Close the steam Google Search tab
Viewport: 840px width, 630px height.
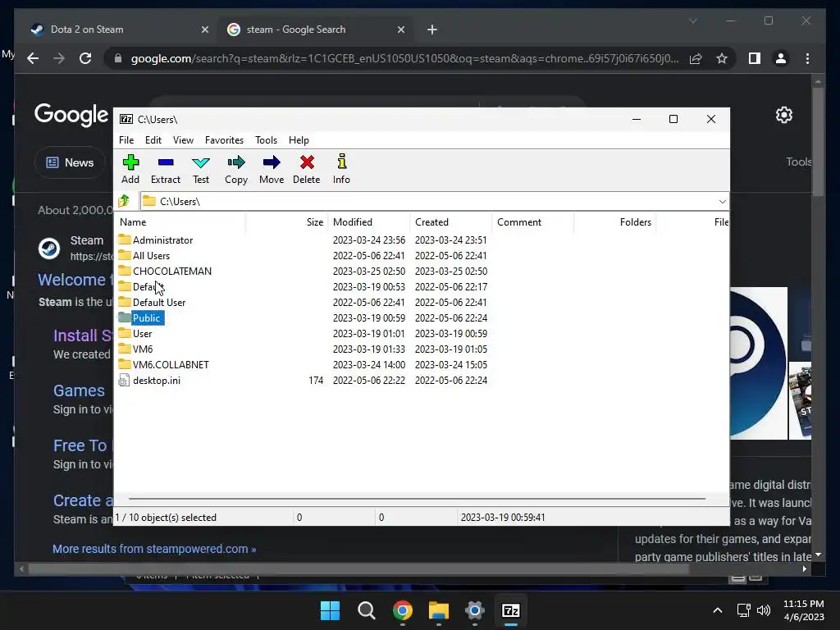point(400,30)
